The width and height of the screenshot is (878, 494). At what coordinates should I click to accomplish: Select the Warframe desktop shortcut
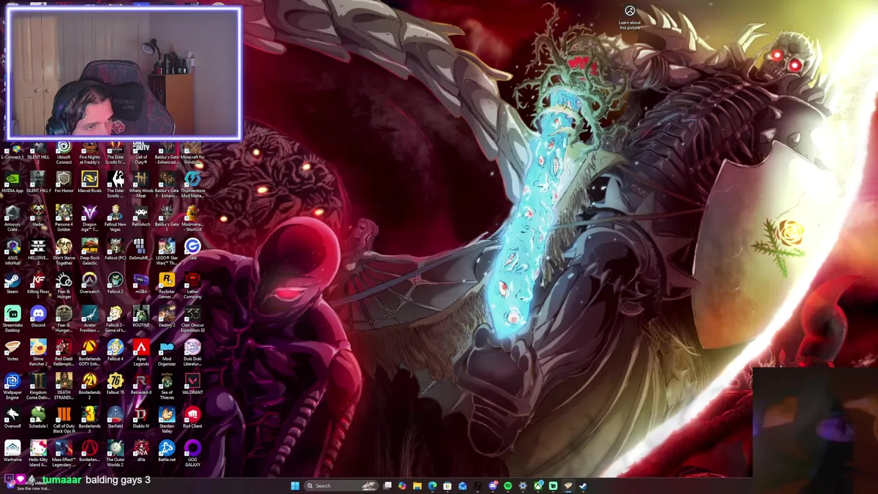point(12,451)
